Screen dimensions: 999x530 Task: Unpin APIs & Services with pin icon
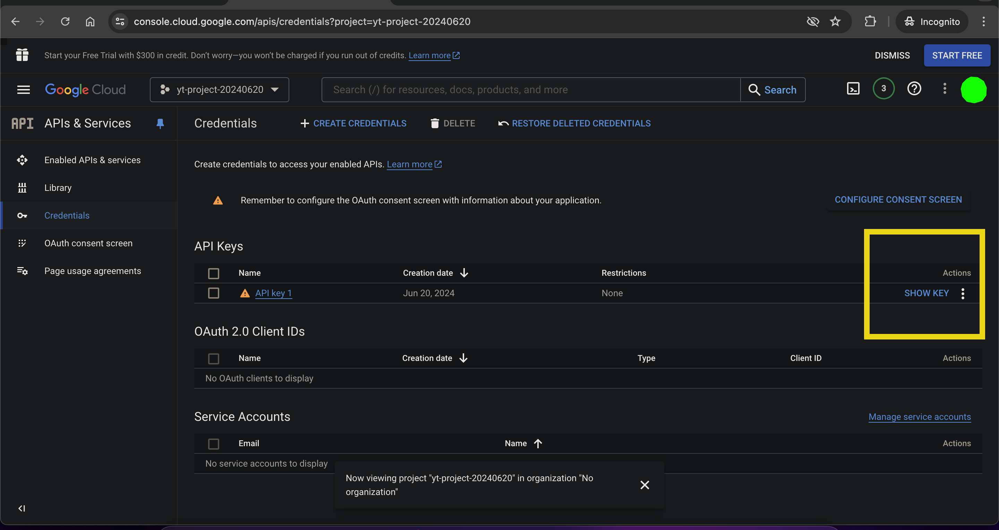click(160, 124)
